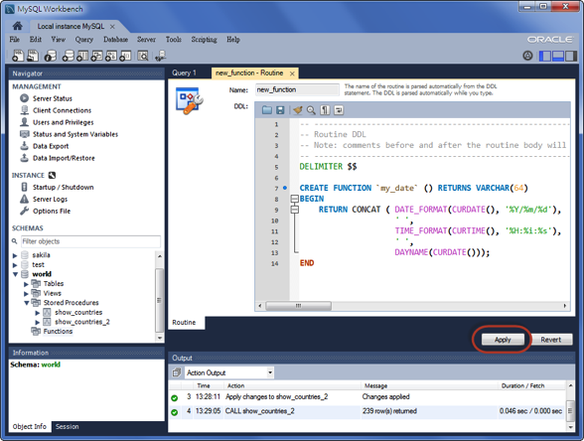The width and height of the screenshot is (584, 441).
Task: Click the Instance terminal icon next to INSTANCE
Action: pyautogui.click(x=52, y=175)
